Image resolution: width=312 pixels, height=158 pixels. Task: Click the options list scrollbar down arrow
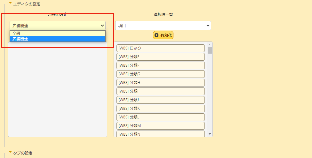(x=210, y=134)
